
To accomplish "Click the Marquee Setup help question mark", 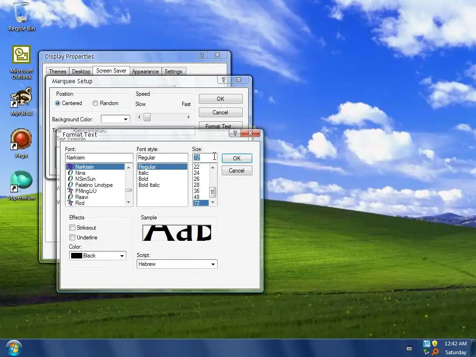I will click(x=224, y=79).
